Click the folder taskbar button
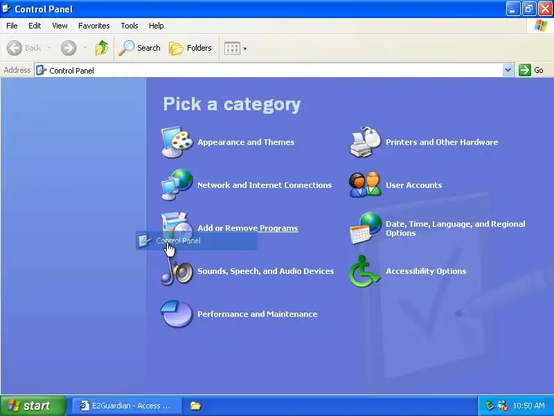Image resolution: width=554 pixels, height=416 pixels. [x=195, y=406]
